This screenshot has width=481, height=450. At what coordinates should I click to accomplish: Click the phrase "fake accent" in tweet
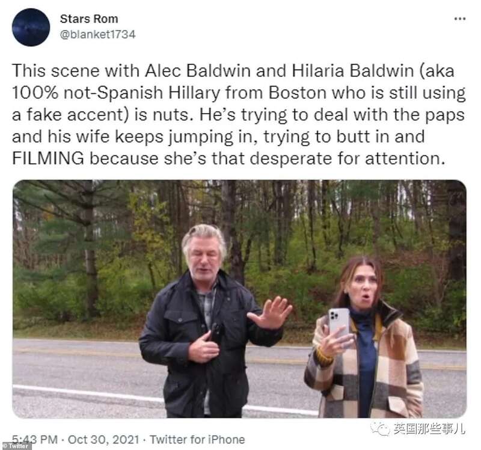77,115
